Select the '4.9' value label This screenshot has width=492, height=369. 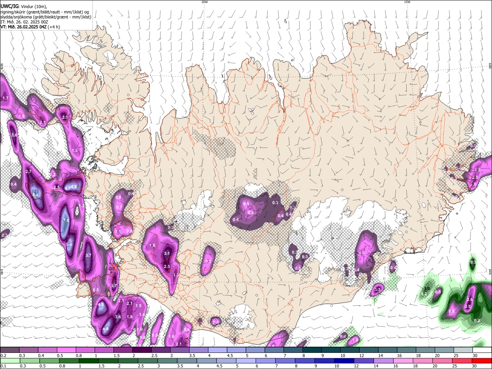pos(105,329)
